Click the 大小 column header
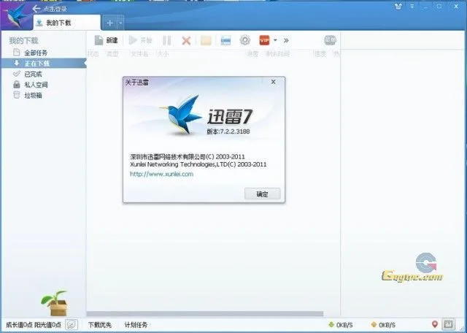Image resolution: width=467 pixels, height=333 pixels. 163,54
